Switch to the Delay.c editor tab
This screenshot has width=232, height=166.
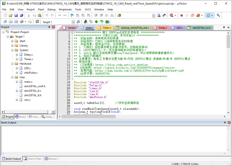coord(161,28)
